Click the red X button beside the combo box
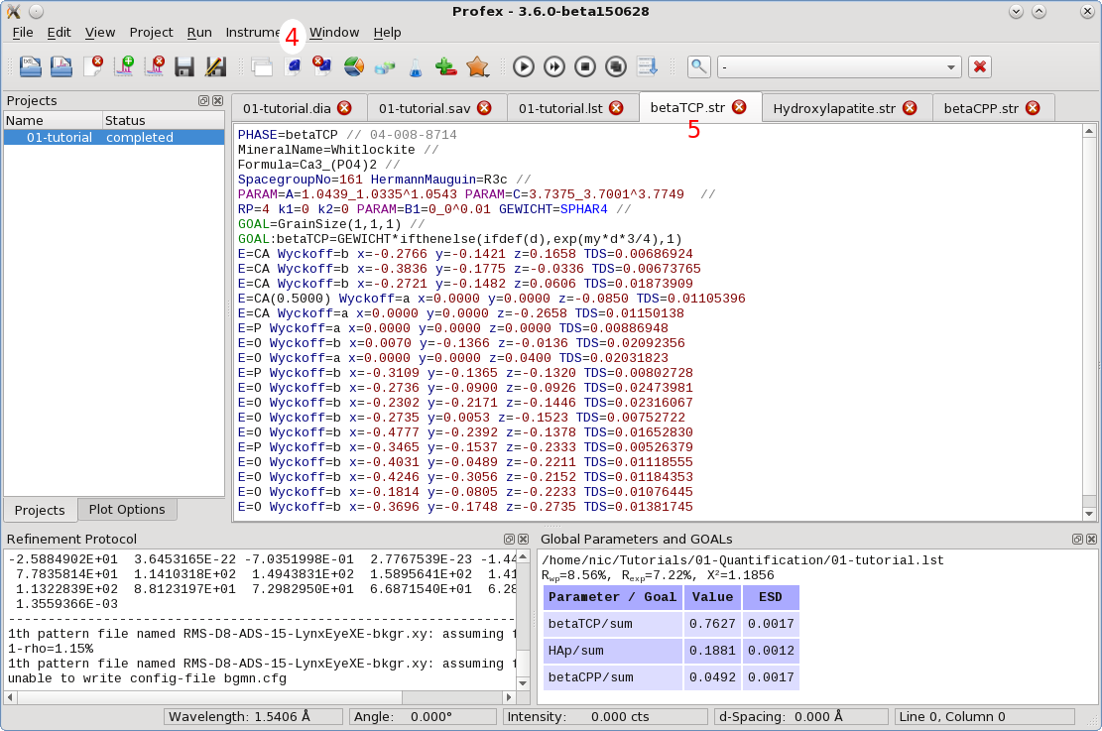 click(x=980, y=66)
